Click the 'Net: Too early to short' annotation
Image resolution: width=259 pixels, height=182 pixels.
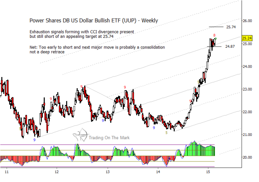pyautogui.click(x=97, y=49)
